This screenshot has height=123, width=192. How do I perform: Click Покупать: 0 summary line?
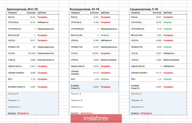[13, 94]
